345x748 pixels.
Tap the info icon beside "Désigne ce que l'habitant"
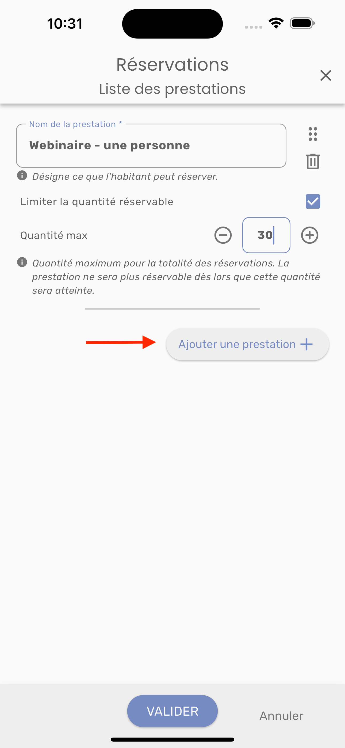pos(22,176)
